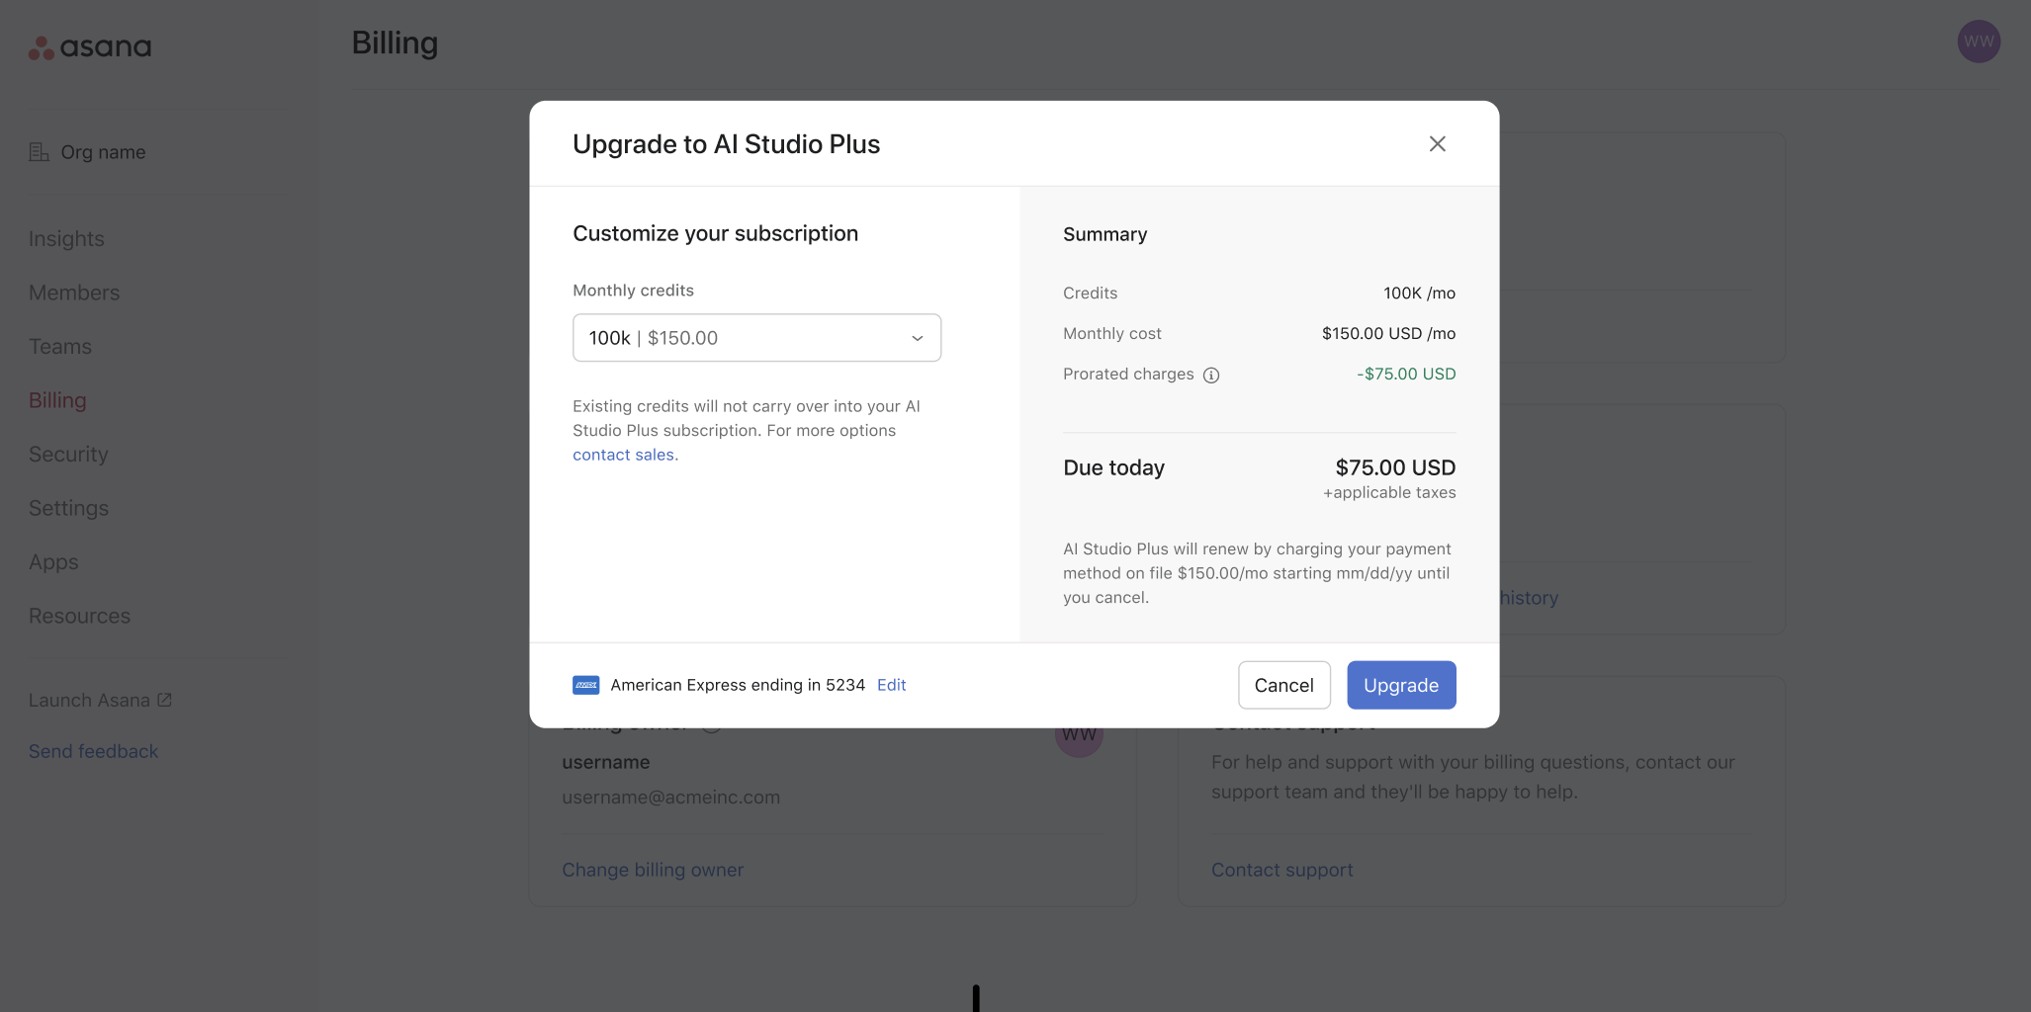The width and height of the screenshot is (2031, 1012).
Task: Click the Cancel button
Action: (x=1283, y=684)
